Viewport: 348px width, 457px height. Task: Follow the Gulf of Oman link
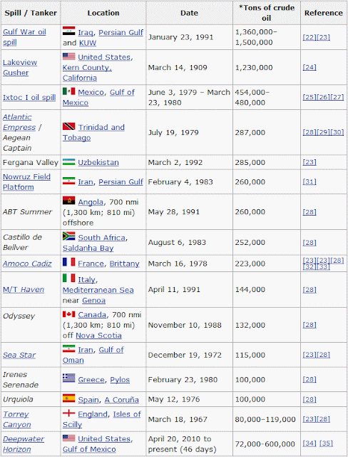[x=93, y=355]
